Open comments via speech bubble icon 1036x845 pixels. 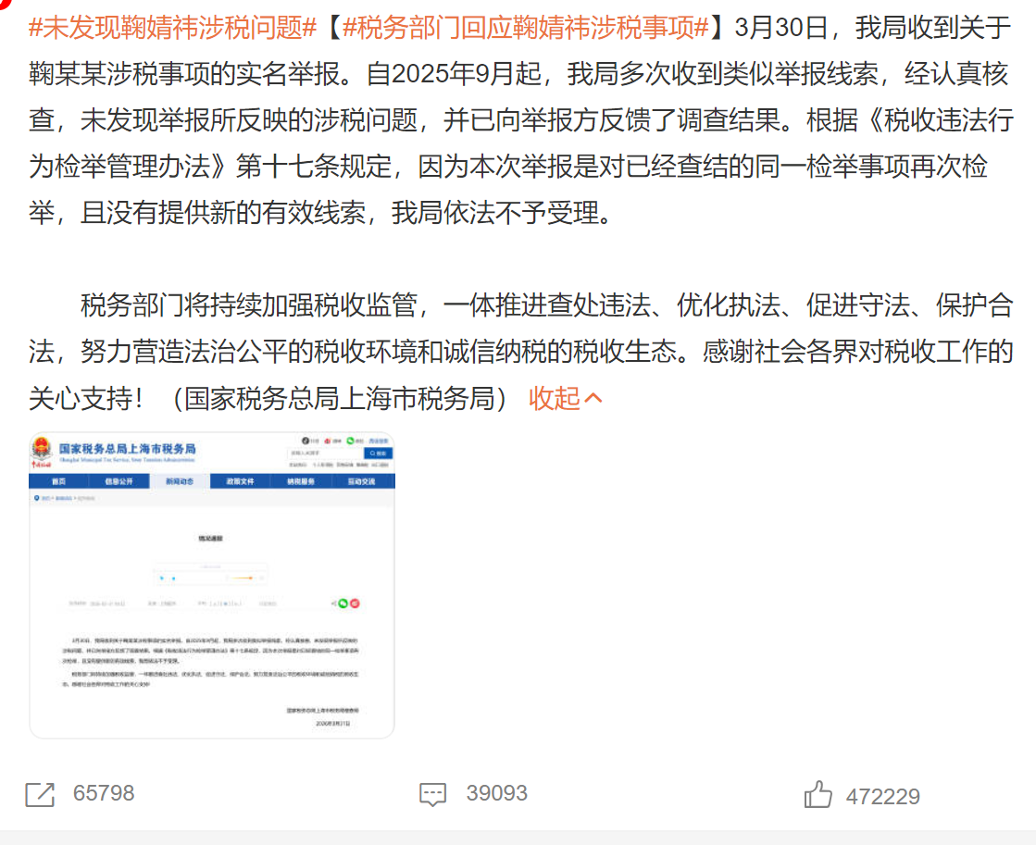[x=433, y=794]
